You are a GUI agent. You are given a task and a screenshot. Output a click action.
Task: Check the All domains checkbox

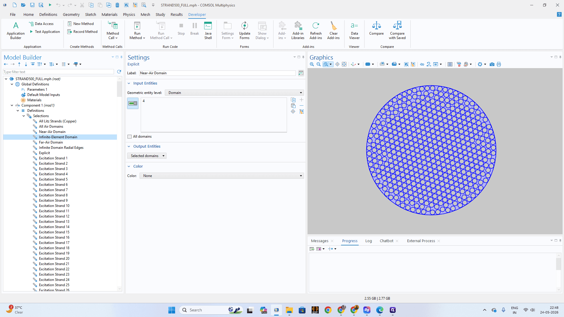click(x=130, y=136)
